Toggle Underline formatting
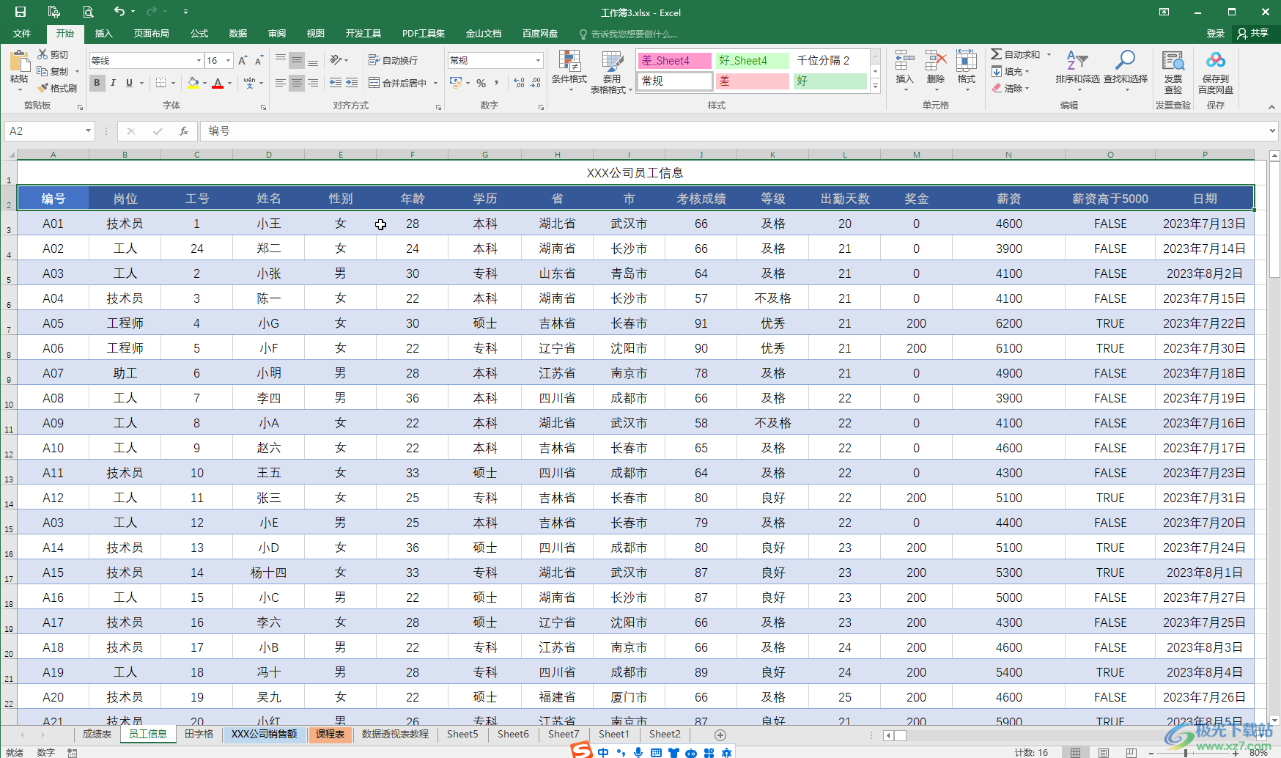 [129, 83]
